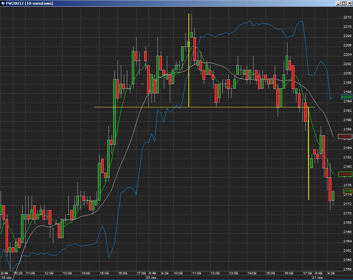Click the 2212 price axis label
The image size is (353, 280).
click(347, 17)
